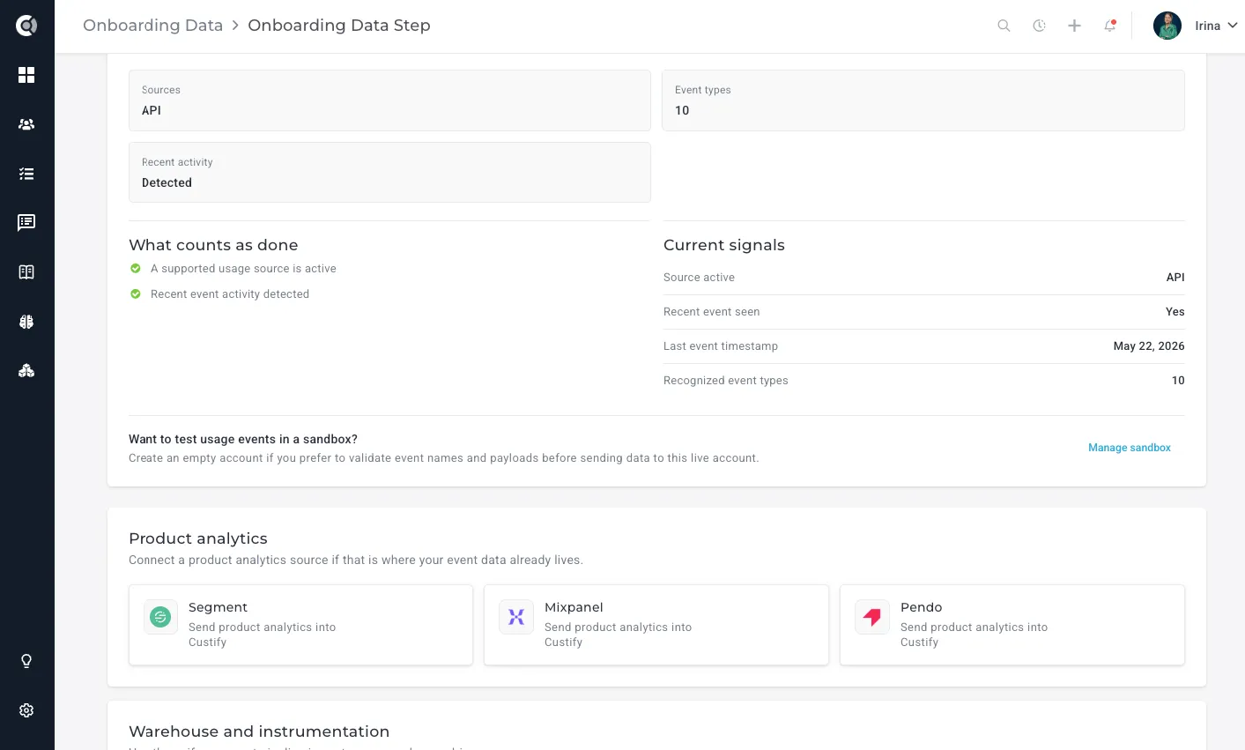Screen dimensions: 1245x750
Task: Open the dashboard grid icon in sidebar
Action: click(x=26, y=75)
